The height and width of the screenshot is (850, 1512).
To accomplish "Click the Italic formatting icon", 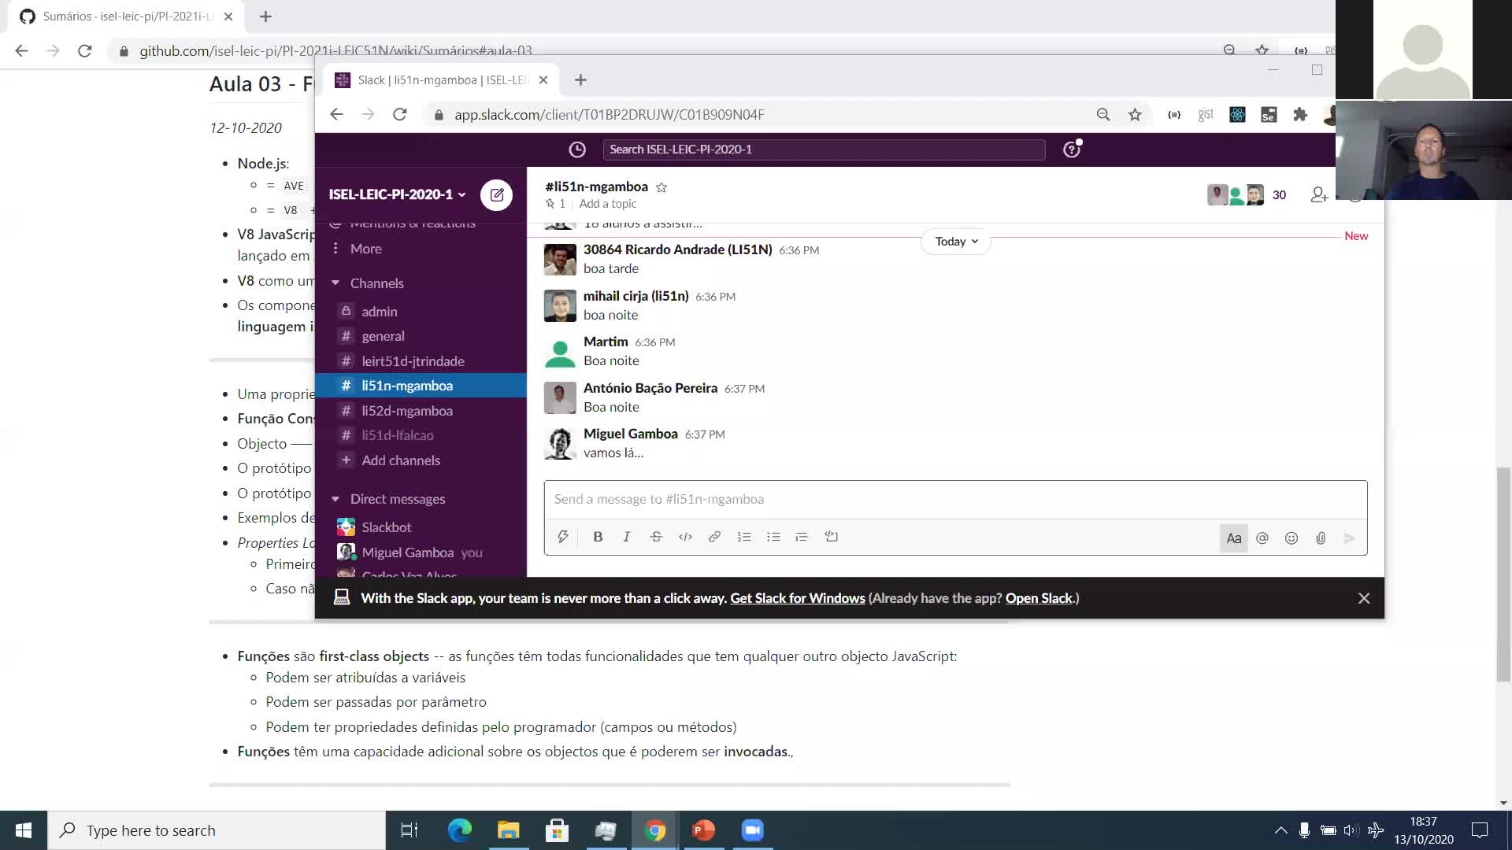I will tap(626, 537).
